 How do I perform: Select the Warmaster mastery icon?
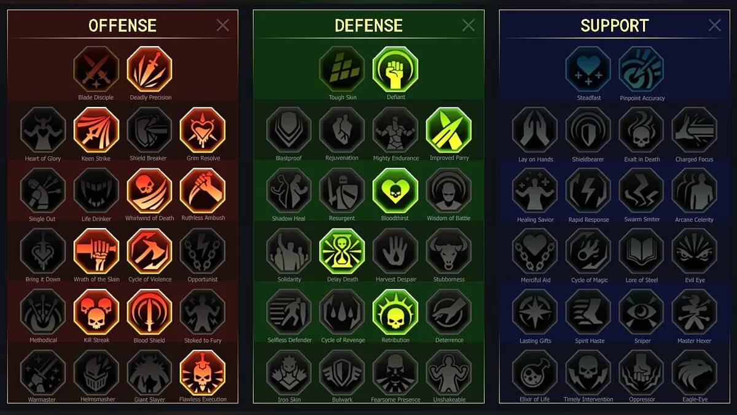pyautogui.click(x=43, y=373)
